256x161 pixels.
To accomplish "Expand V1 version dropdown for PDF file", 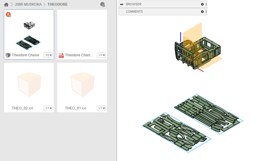I will pos(101,55).
